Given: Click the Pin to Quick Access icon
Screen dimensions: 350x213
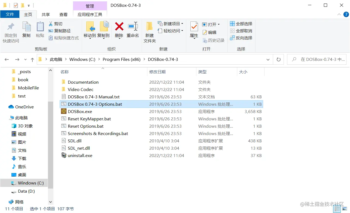Looking at the screenshot, I should (11, 27).
